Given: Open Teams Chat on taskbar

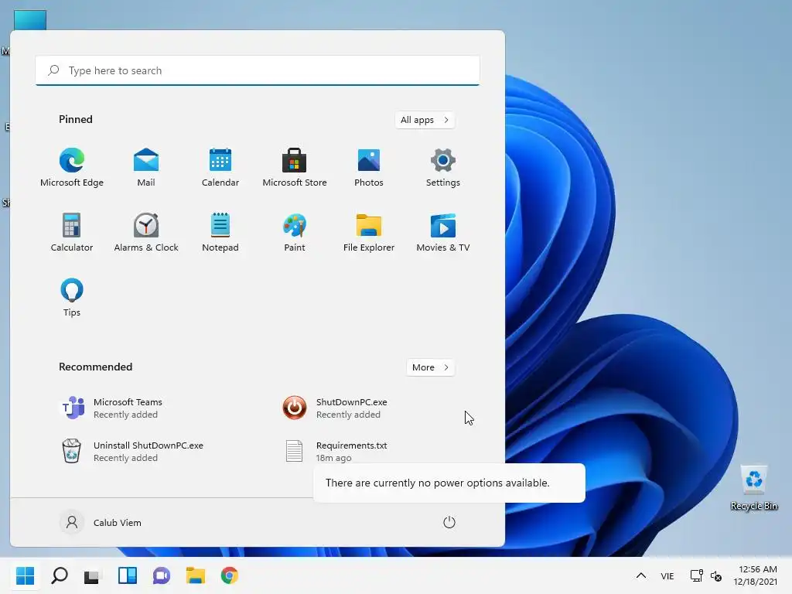Looking at the screenshot, I should (161, 575).
